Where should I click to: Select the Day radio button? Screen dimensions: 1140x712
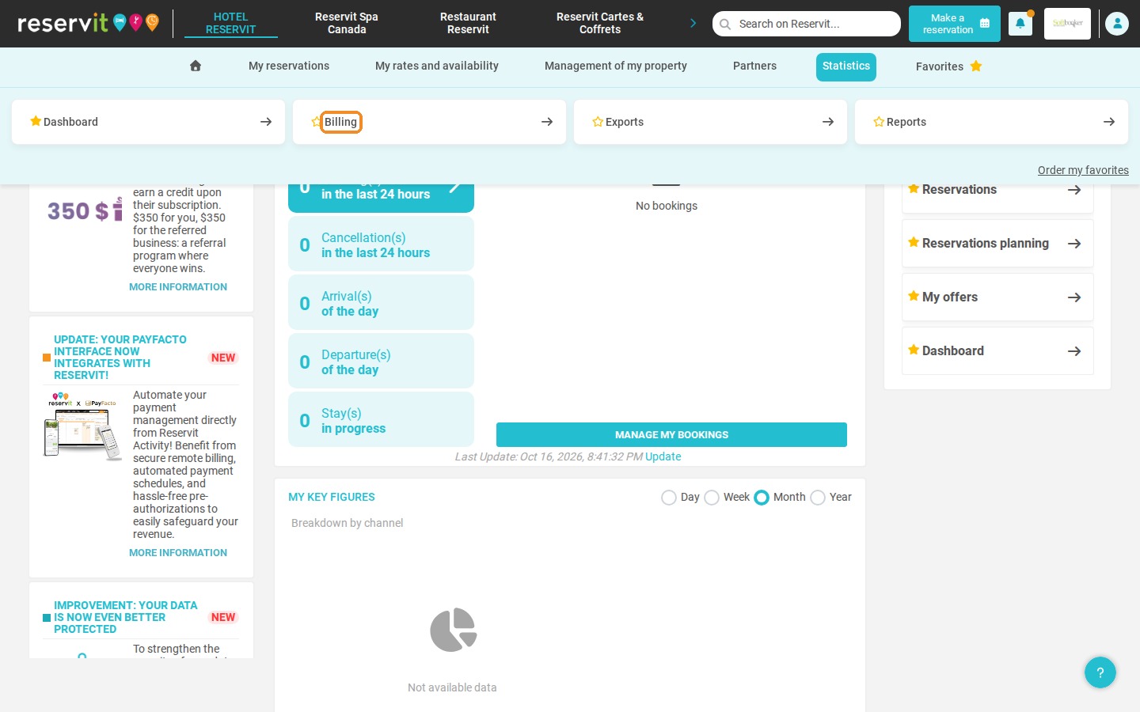[x=669, y=498]
